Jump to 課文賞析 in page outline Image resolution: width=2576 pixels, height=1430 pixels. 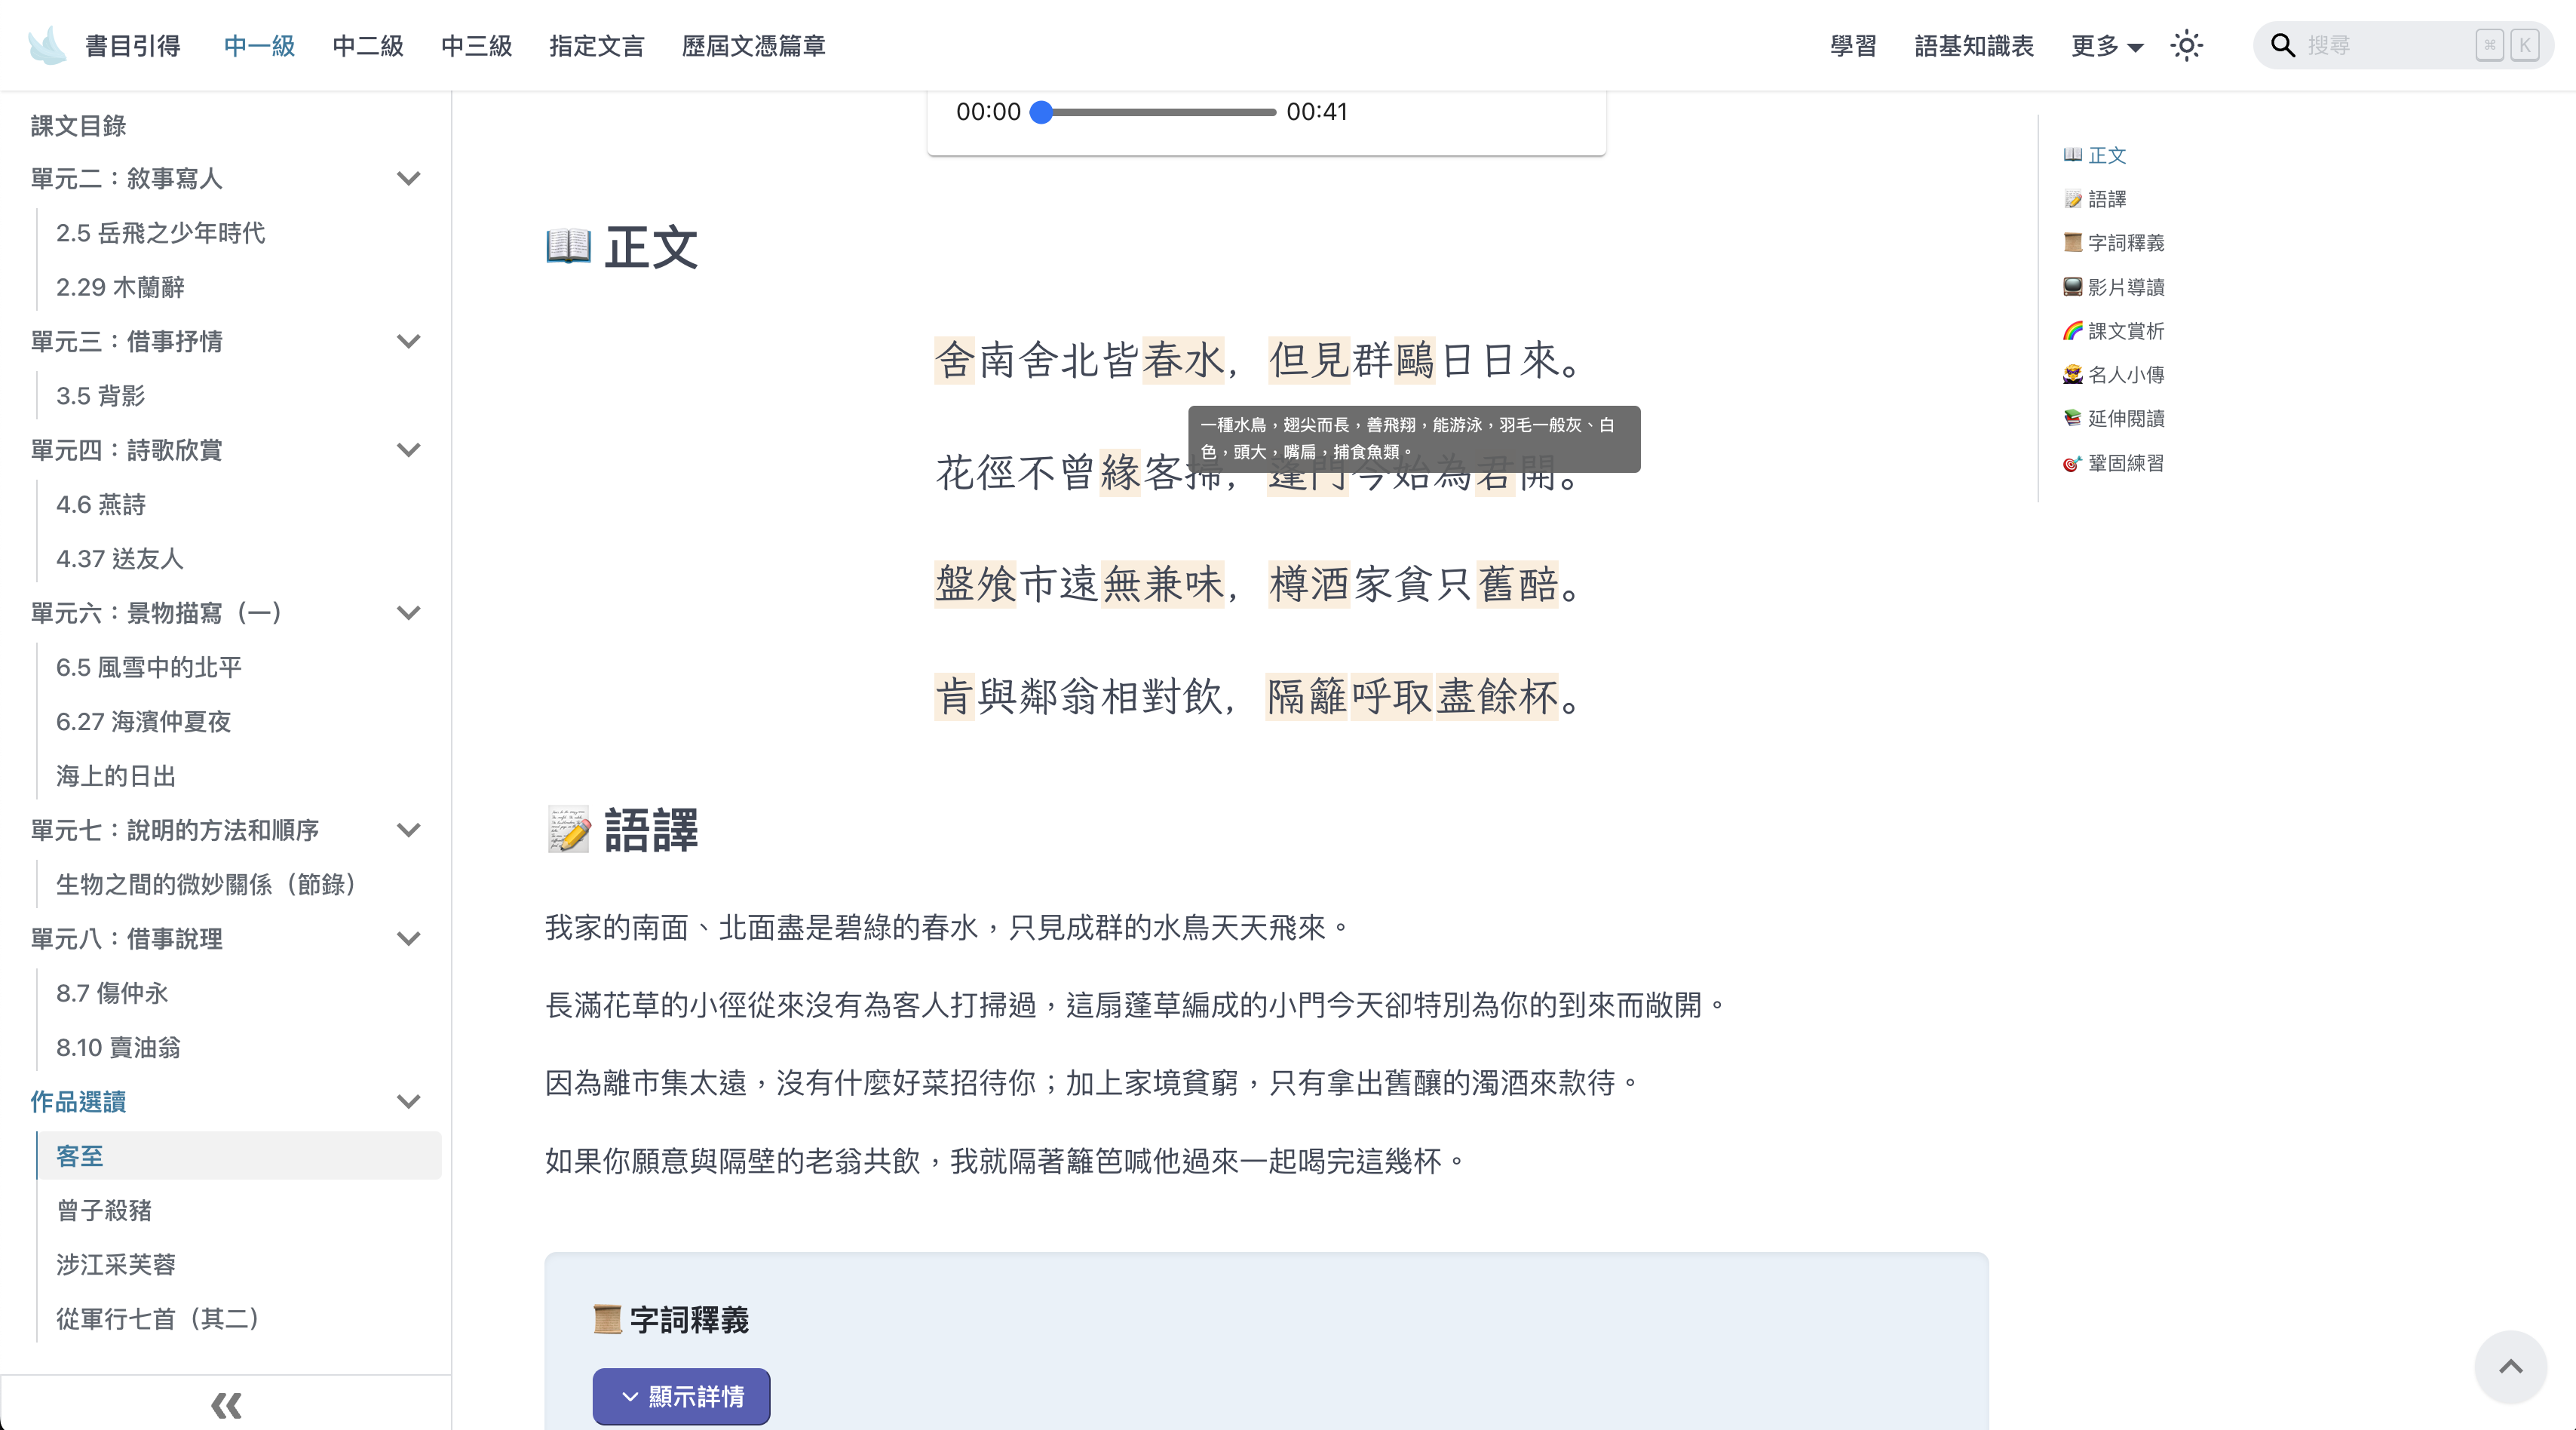2125,331
